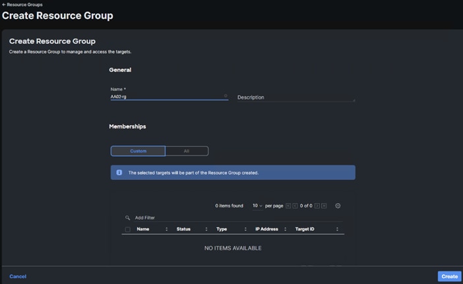Sort by IP Address column header

[266, 229]
